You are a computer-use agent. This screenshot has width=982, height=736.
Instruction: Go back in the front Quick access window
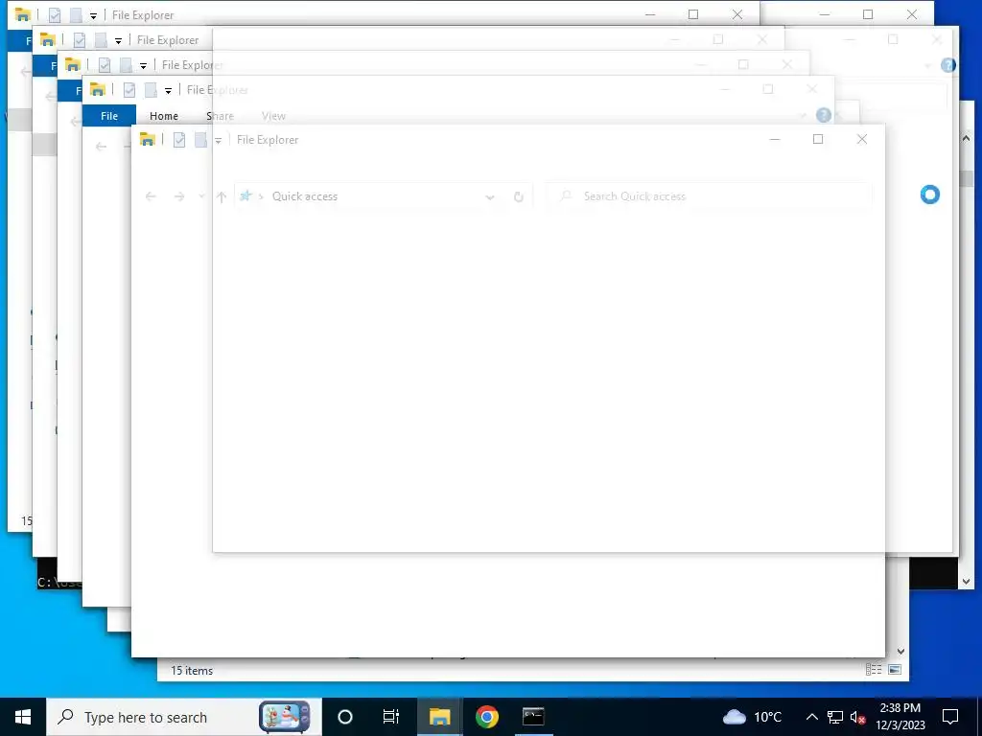[151, 196]
